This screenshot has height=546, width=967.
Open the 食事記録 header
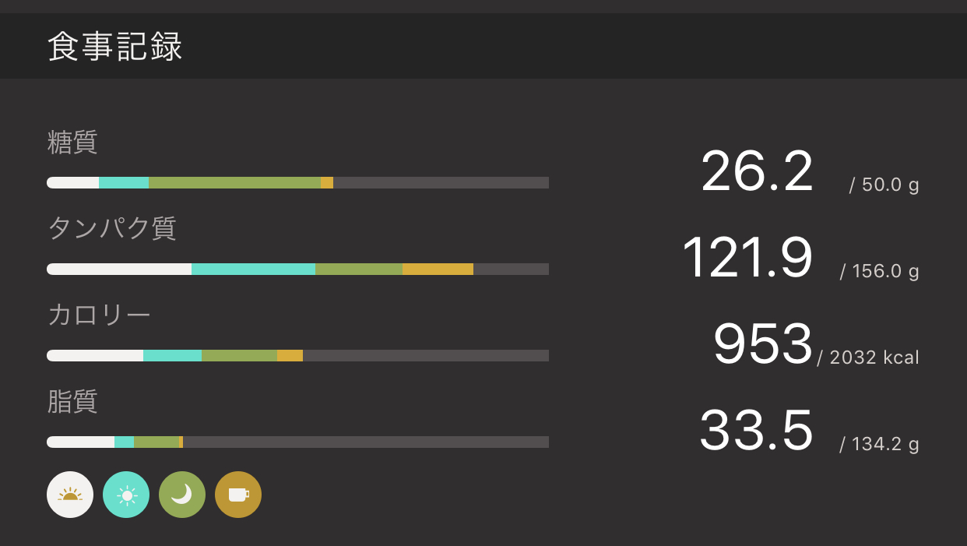[x=115, y=47]
